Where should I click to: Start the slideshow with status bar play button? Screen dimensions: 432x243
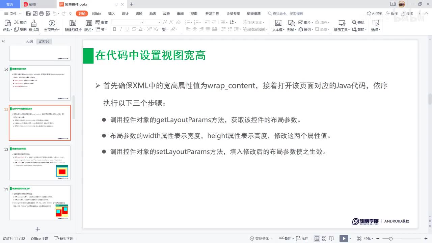coord(344,239)
